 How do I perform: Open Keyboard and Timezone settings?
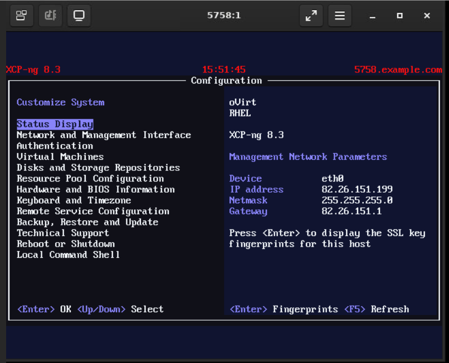[x=74, y=200]
